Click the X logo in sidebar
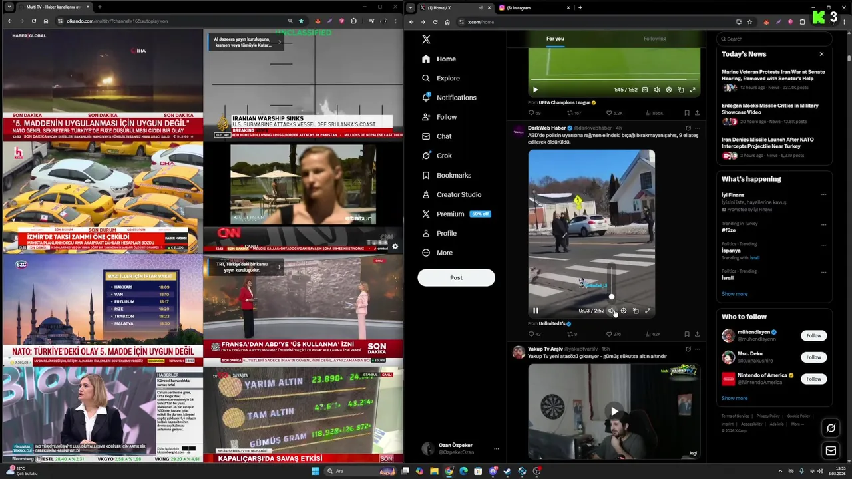 tap(426, 39)
